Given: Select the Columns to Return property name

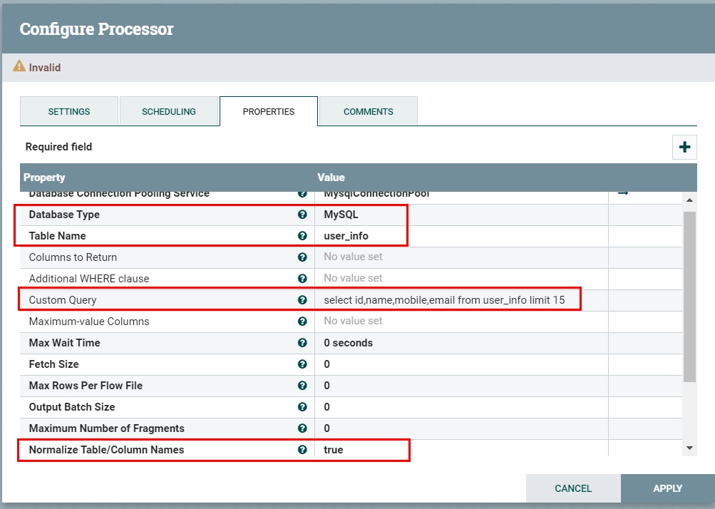Looking at the screenshot, I should click(73, 257).
